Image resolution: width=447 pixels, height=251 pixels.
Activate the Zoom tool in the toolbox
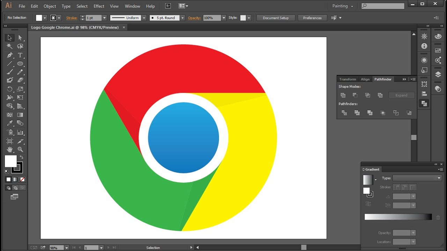pyautogui.click(x=20, y=149)
